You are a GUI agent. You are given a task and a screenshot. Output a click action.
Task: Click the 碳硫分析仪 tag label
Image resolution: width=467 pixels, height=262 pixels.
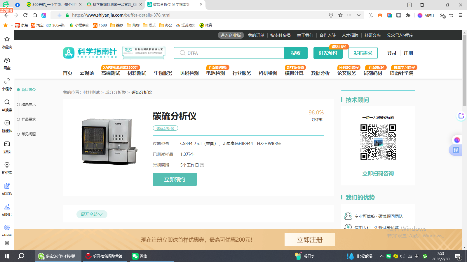point(165,128)
